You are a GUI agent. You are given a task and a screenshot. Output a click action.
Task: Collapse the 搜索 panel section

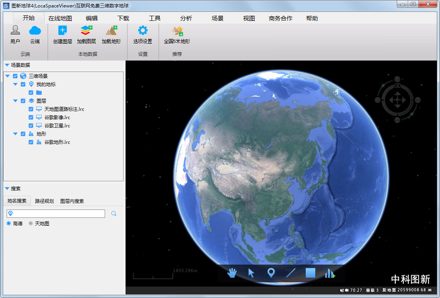[x=7, y=188]
